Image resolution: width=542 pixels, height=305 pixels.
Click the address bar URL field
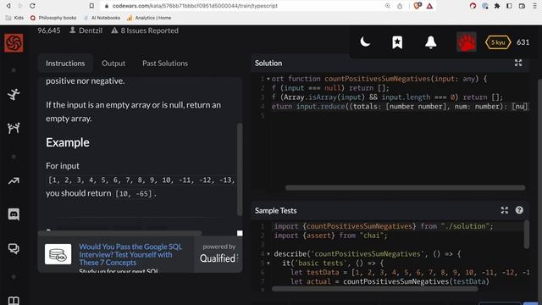(242, 6)
